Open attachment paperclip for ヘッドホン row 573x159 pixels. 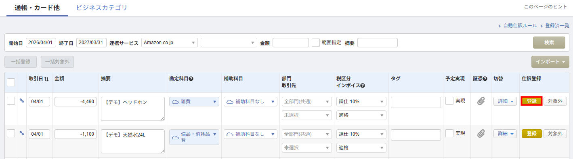(x=481, y=101)
